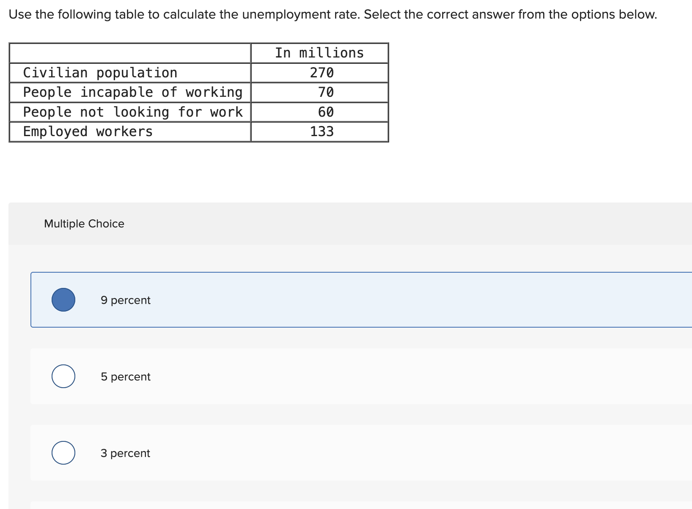Select the 3 percent radio button
The image size is (692, 509).
63,452
